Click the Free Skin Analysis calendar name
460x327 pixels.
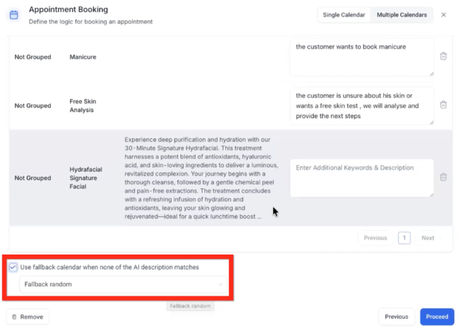pos(84,105)
